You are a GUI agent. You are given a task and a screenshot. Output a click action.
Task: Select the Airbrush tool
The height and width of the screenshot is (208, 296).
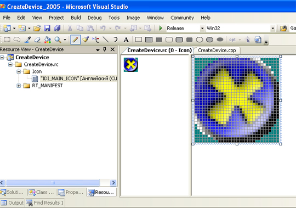coord(96,40)
